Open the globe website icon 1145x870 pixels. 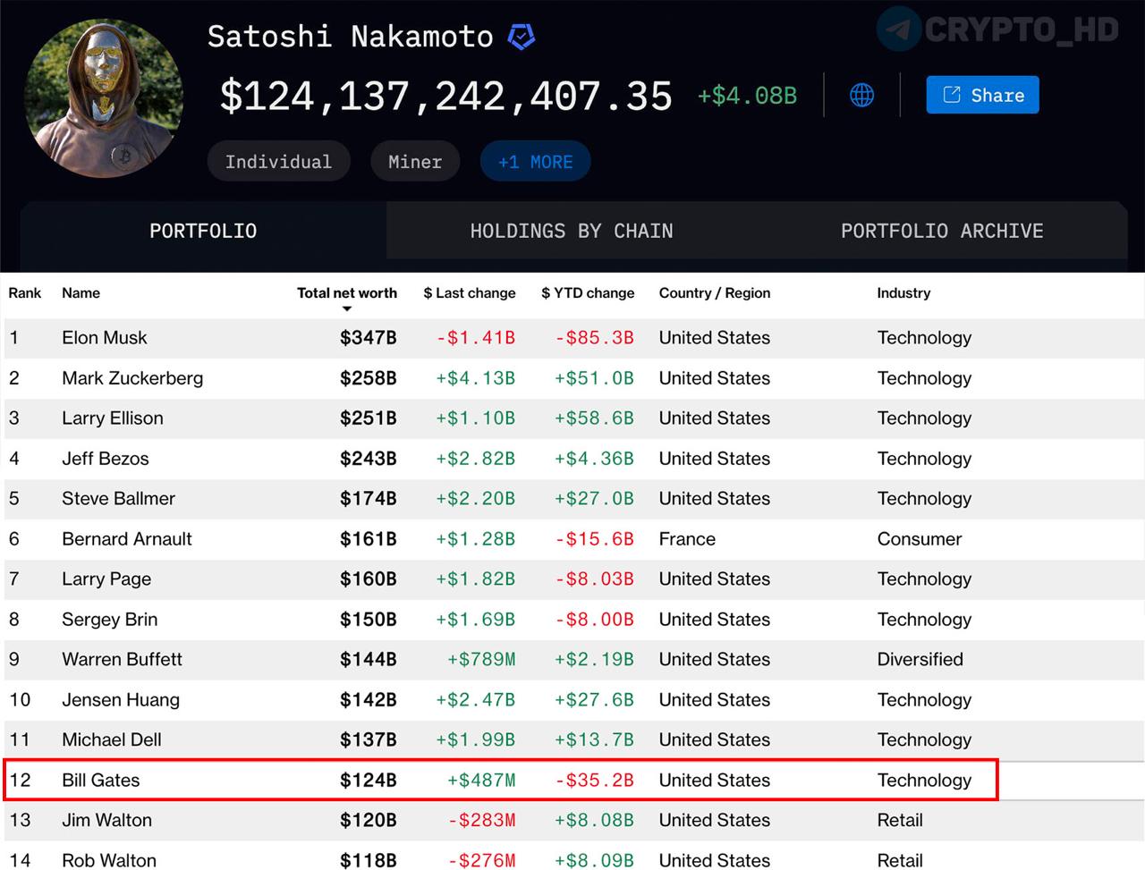861,96
